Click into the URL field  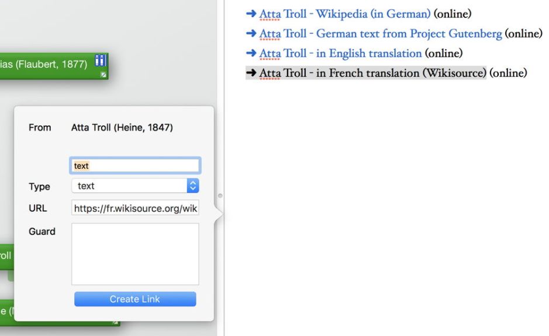click(x=135, y=208)
